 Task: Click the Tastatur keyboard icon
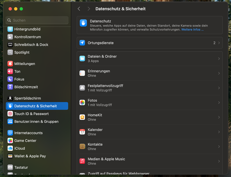click(10, 167)
